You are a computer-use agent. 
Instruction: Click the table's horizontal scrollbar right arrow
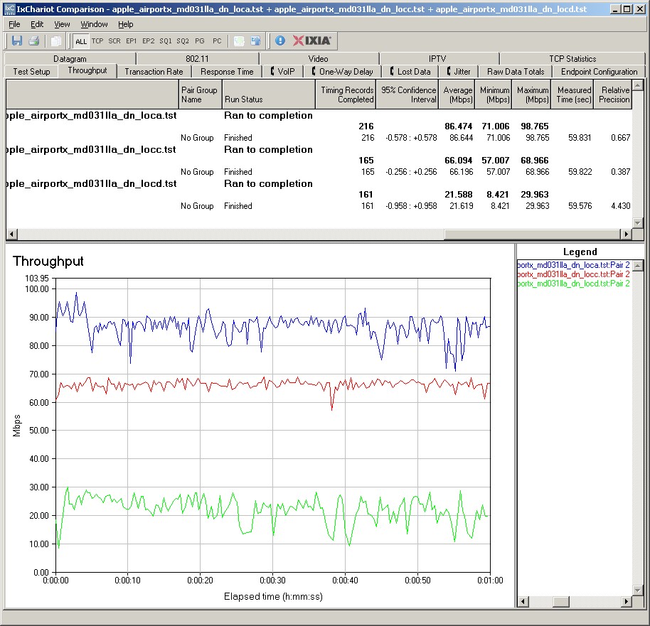point(627,234)
